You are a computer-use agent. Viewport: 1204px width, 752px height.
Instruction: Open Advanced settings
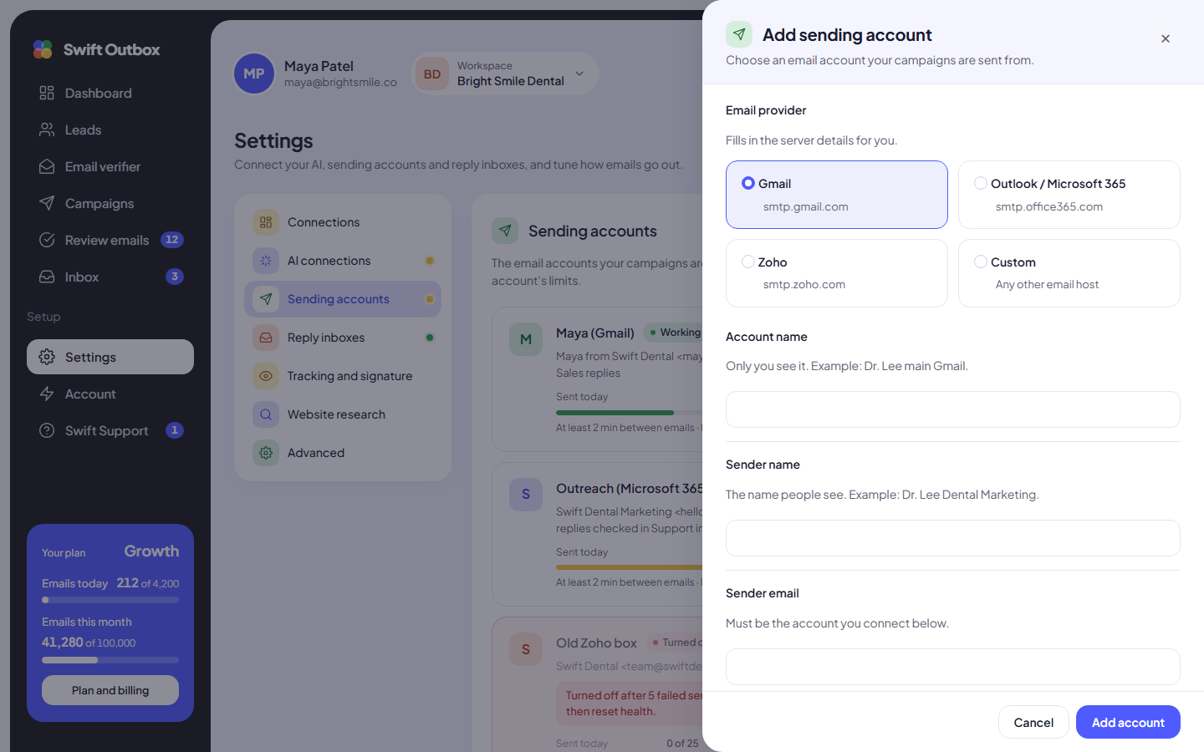coord(343,453)
